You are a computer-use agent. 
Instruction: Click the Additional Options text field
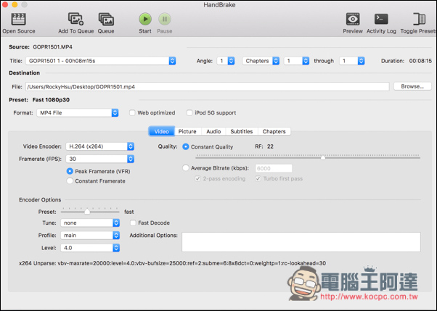point(301,241)
